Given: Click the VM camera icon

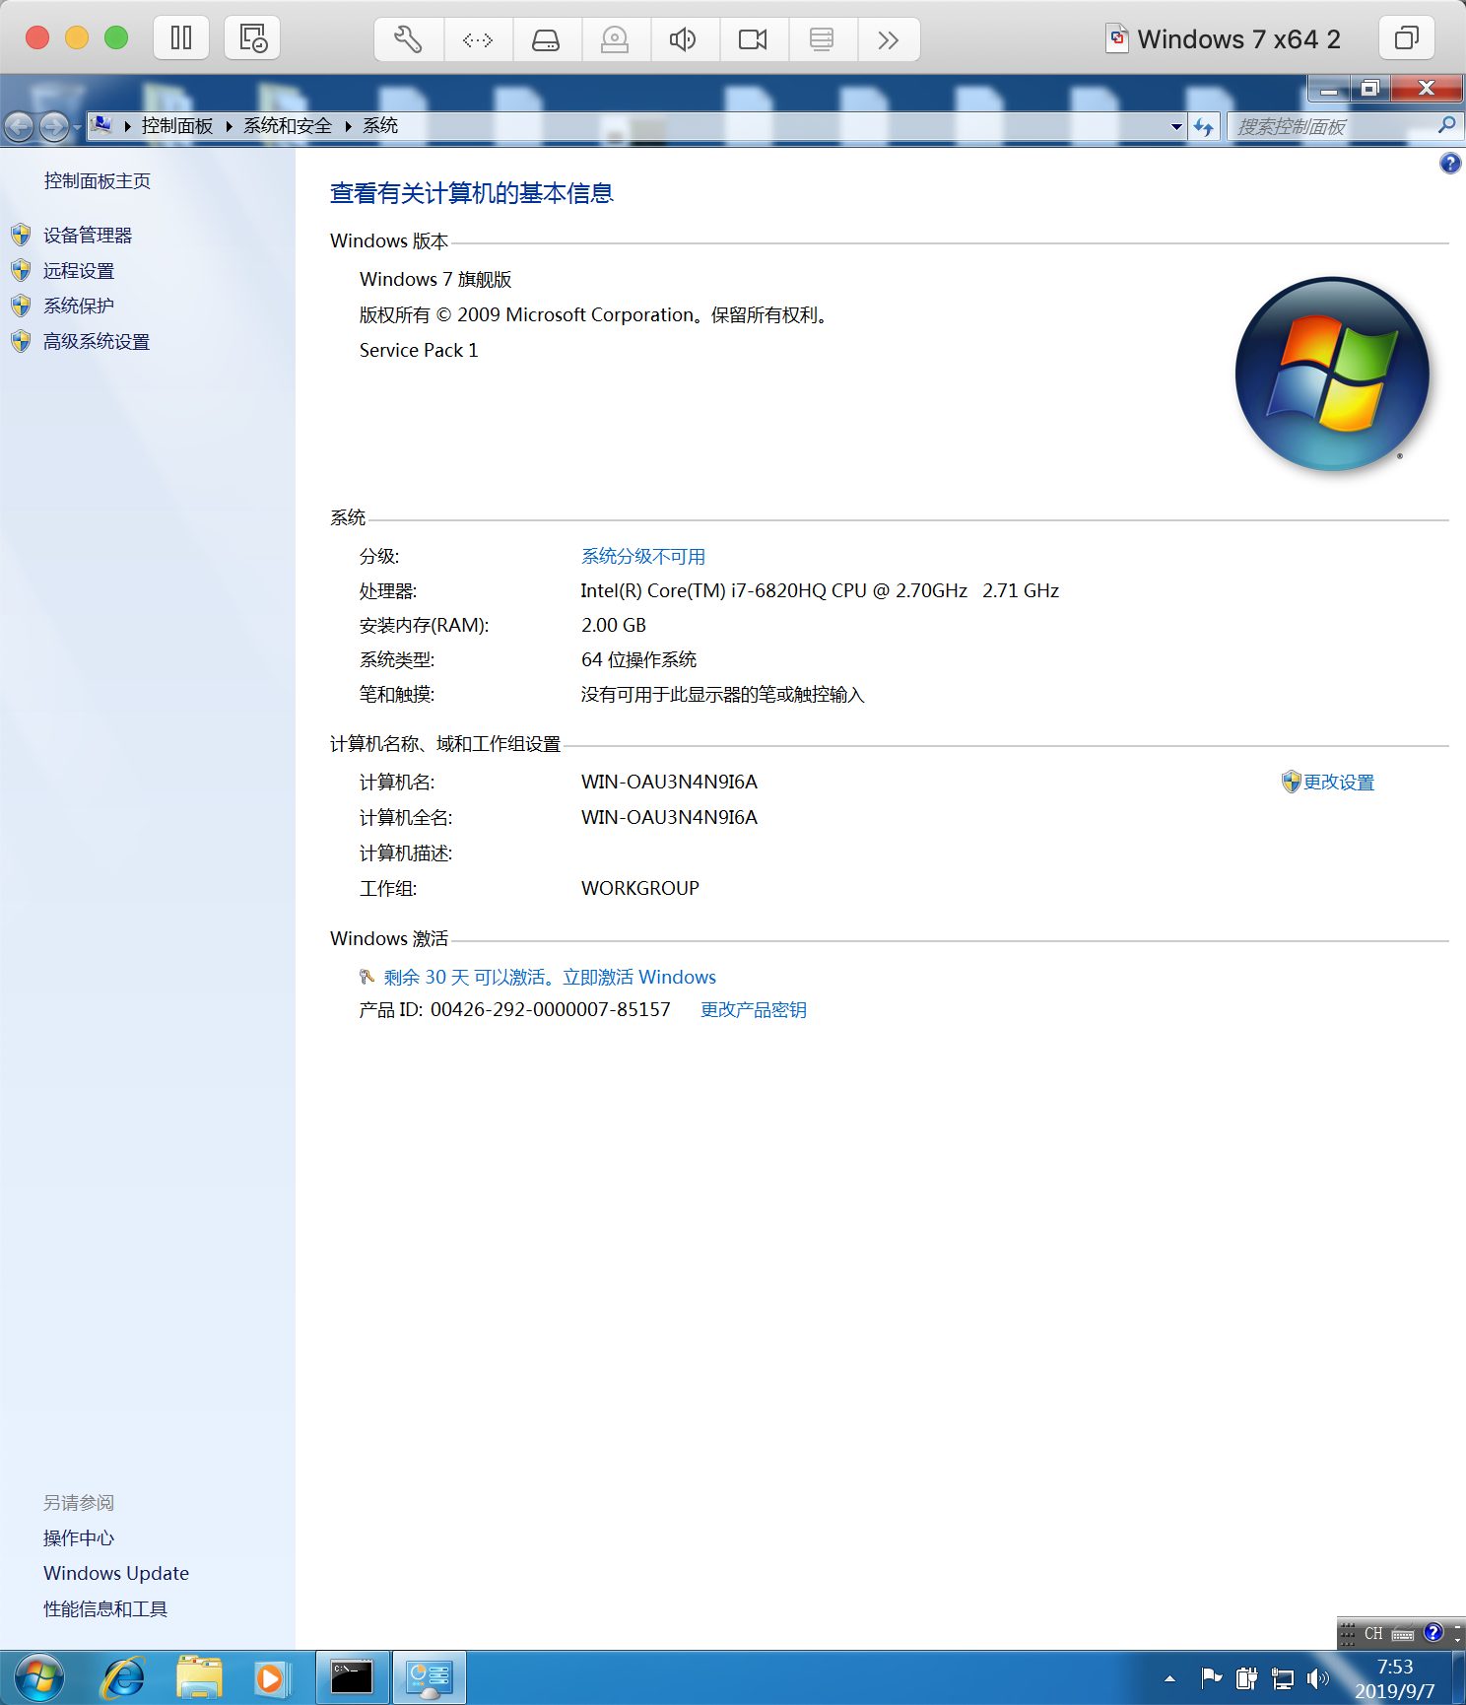Looking at the screenshot, I should pos(754,39).
